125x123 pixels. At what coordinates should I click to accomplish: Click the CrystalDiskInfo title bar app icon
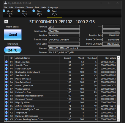coord(5,3)
